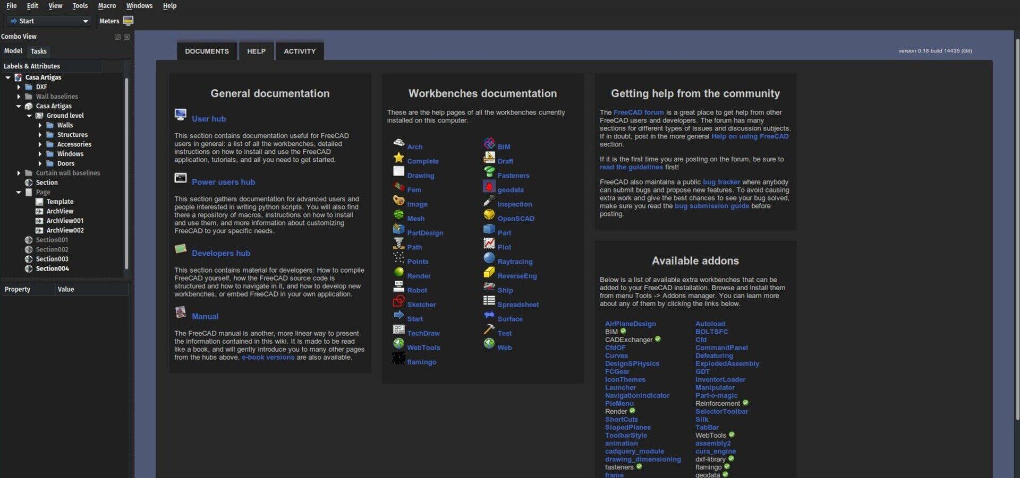The image size is (1020, 478).
Task: Click the Sketcher workbench icon
Action: point(398,301)
